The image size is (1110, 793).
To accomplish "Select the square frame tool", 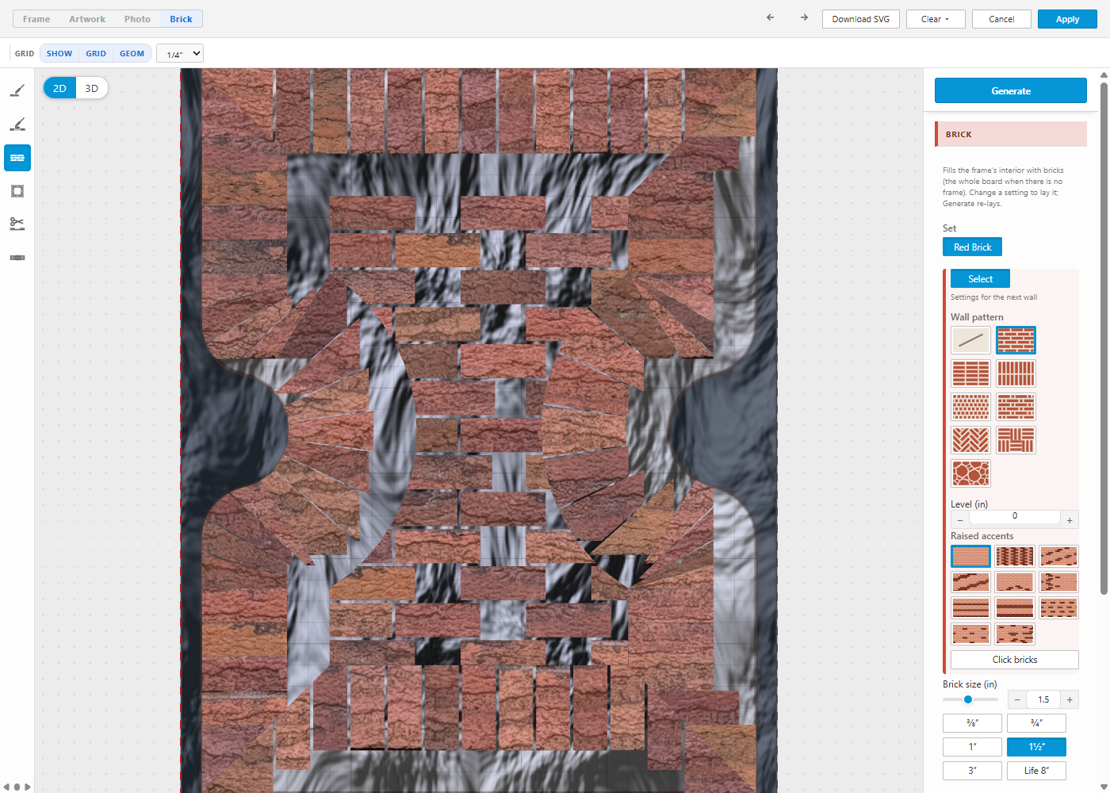I will pos(17,191).
